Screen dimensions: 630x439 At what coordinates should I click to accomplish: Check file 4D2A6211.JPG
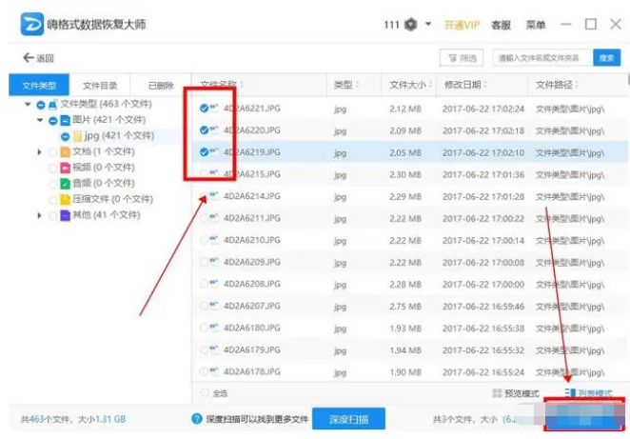(x=204, y=218)
